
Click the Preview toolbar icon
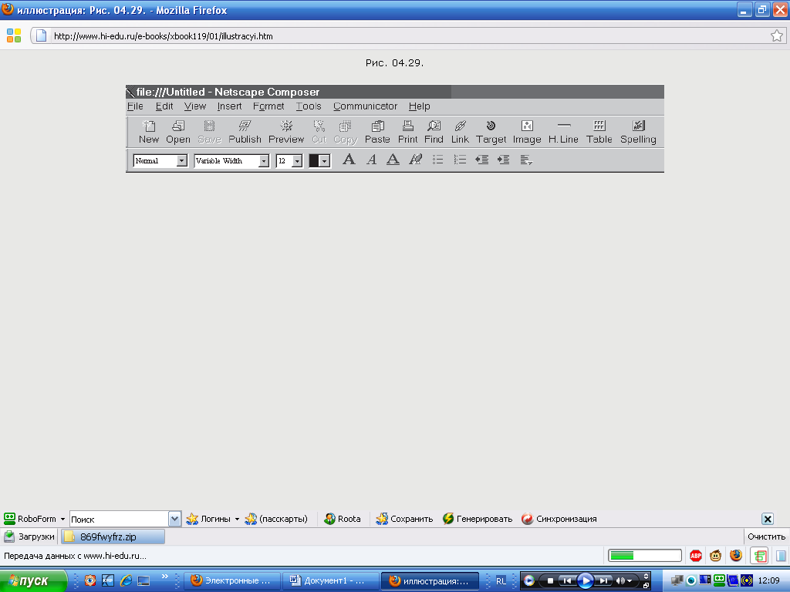(286, 126)
